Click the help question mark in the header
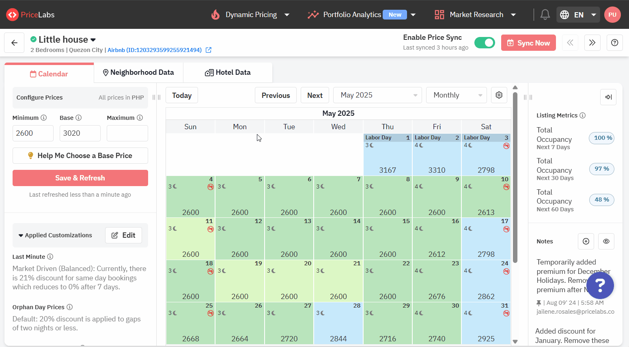The image size is (629, 347). (x=614, y=42)
